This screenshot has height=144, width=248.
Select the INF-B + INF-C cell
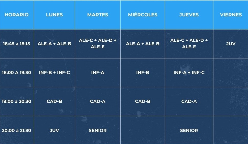pyautogui.click(x=55, y=73)
